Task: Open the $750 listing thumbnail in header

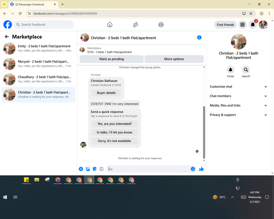Action: click(82, 50)
